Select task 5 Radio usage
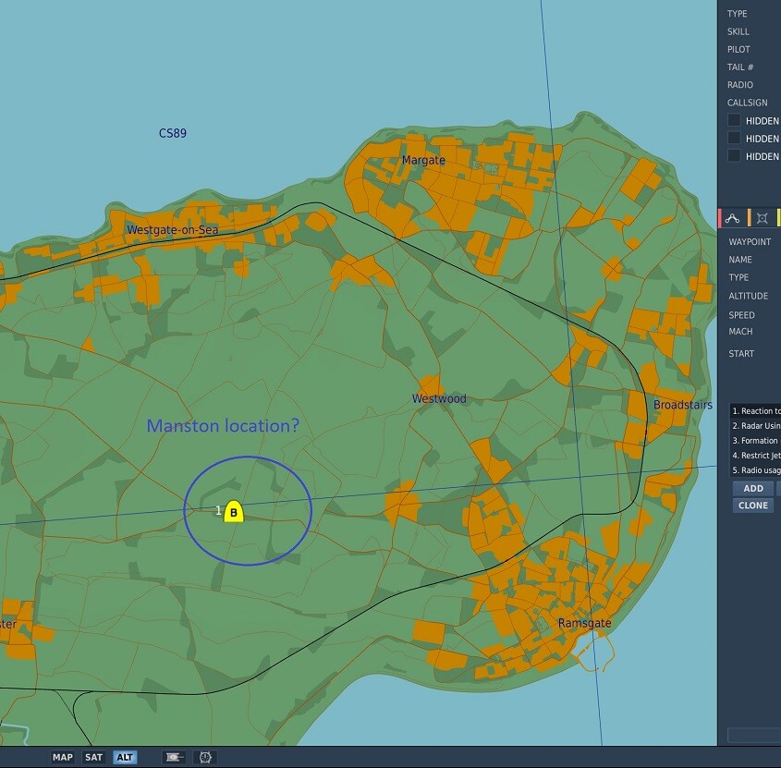This screenshot has height=768, width=781. 755,470
